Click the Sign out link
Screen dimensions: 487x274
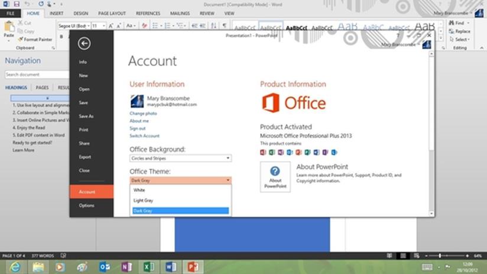(x=137, y=128)
